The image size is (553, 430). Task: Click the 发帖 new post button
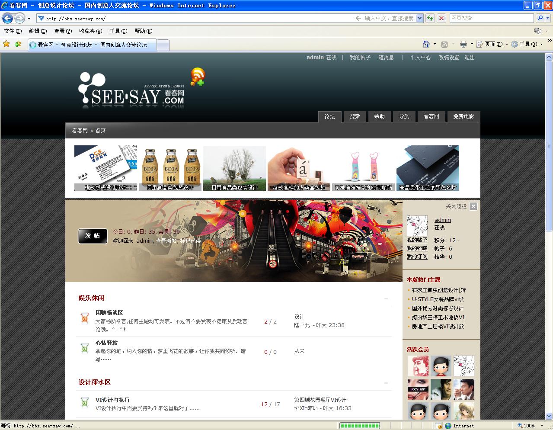click(93, 236)
